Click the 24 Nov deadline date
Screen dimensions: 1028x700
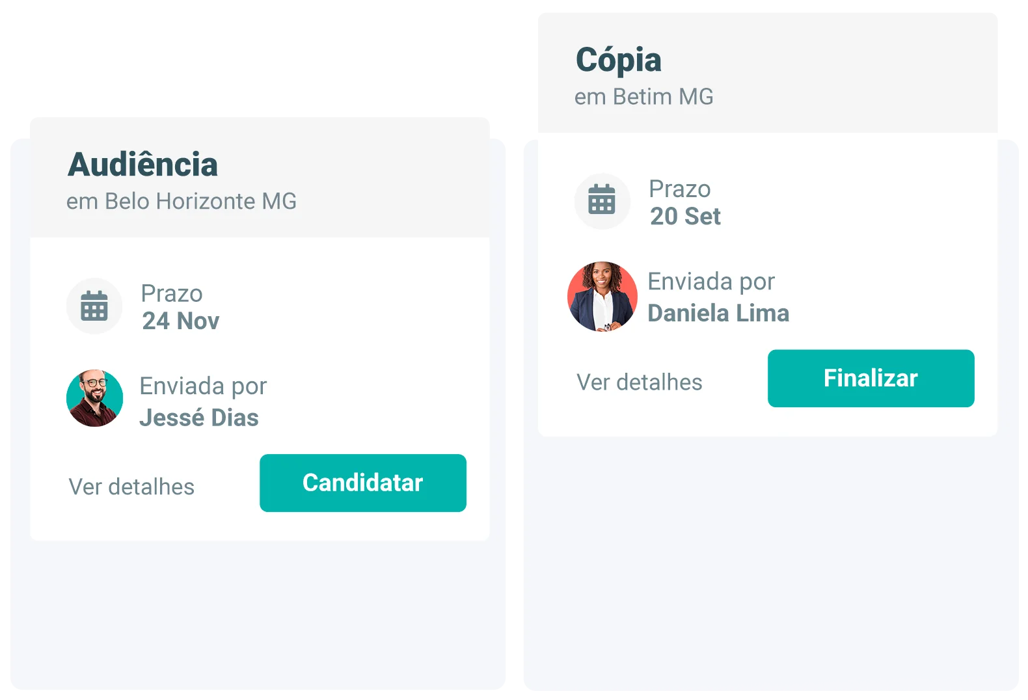[x=181, y=321]
